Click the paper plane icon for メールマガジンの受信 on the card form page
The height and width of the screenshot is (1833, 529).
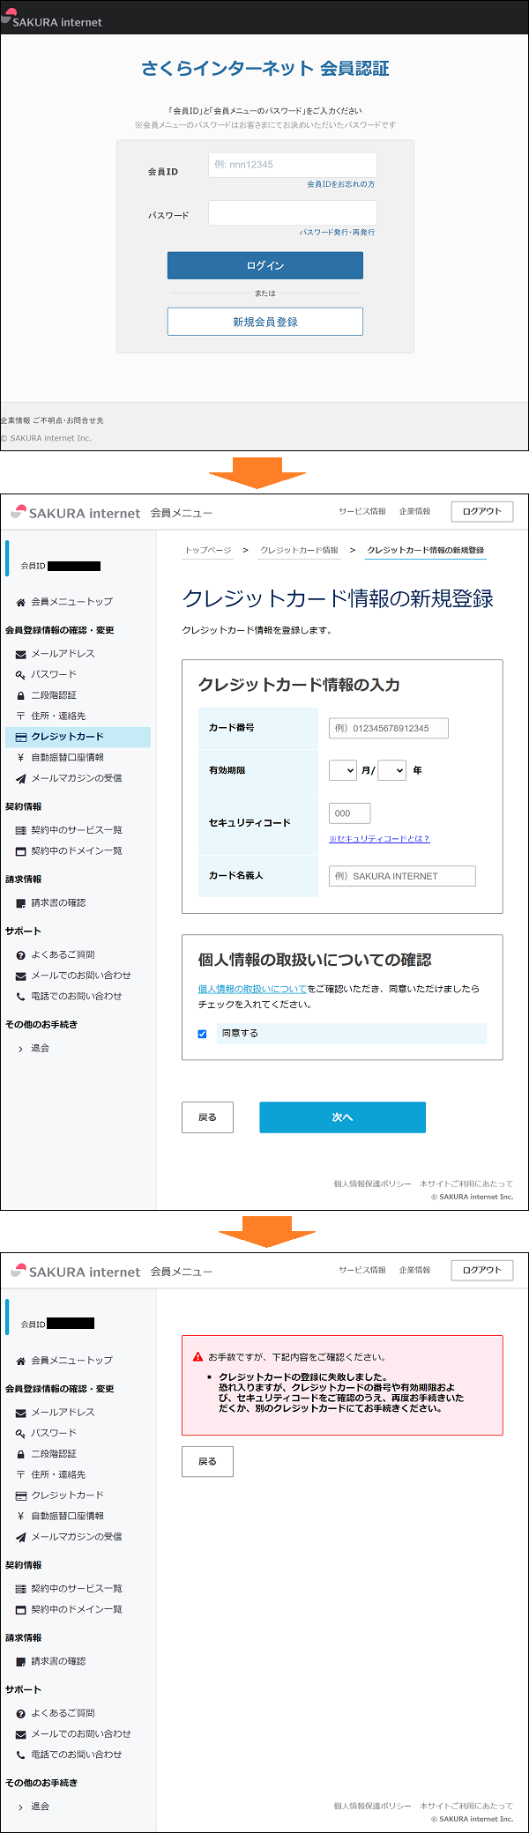(x=20, y=778)
